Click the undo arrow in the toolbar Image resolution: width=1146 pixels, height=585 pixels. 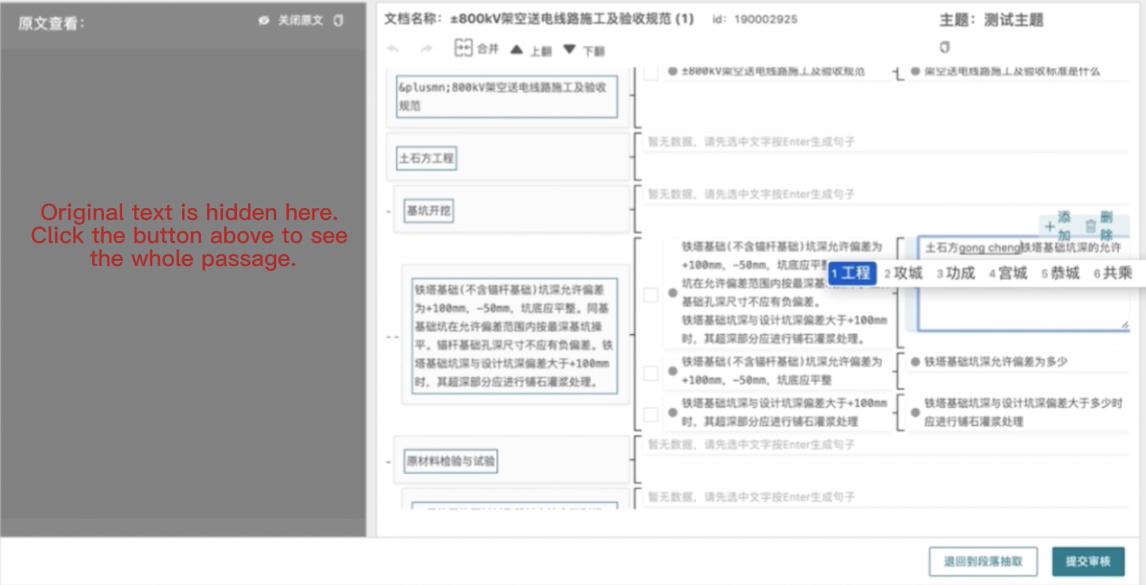(392, 48)
